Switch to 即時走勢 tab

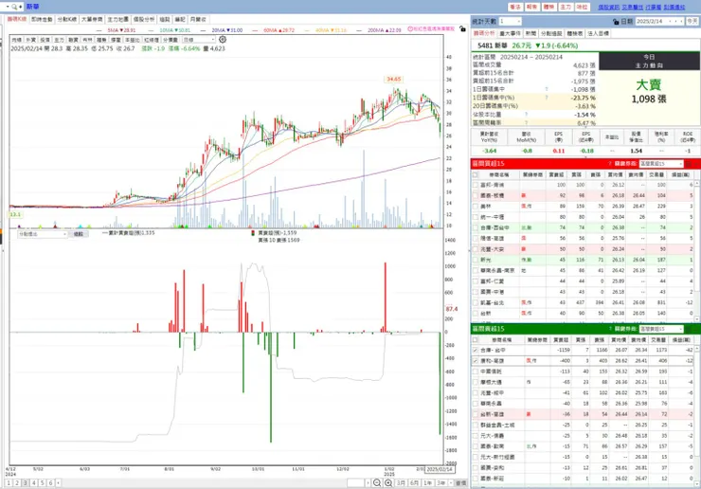point(42,19)
